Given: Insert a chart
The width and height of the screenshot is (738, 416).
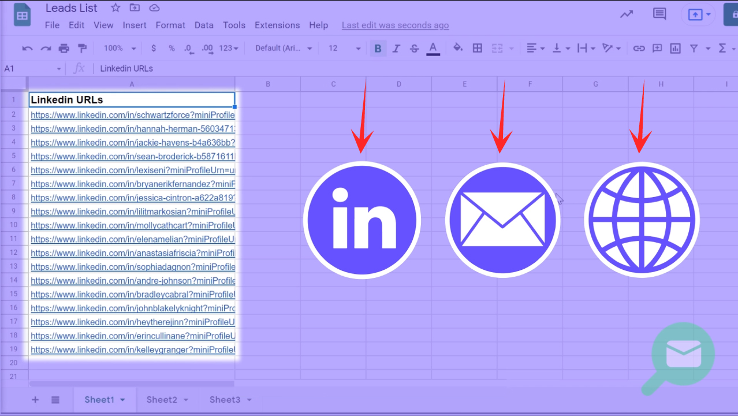Looking at the screenshot, I should (676, 49).
